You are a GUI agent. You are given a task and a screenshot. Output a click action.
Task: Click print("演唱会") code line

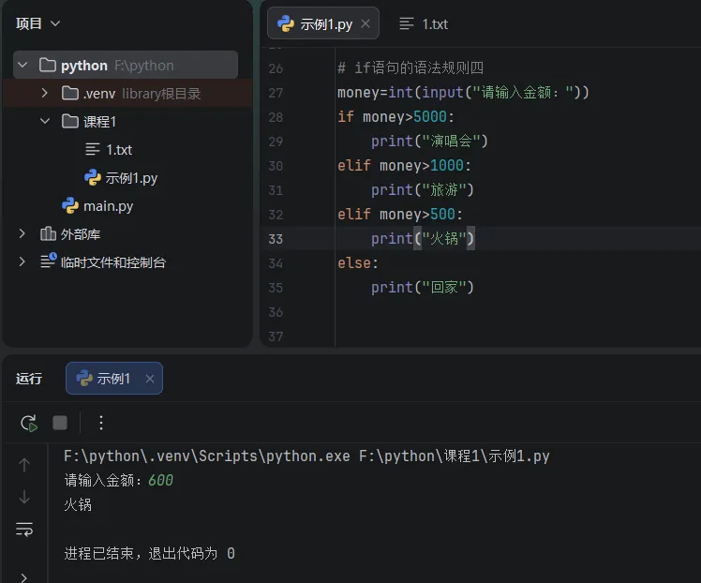pyautogui.click(x=429, y=142)
